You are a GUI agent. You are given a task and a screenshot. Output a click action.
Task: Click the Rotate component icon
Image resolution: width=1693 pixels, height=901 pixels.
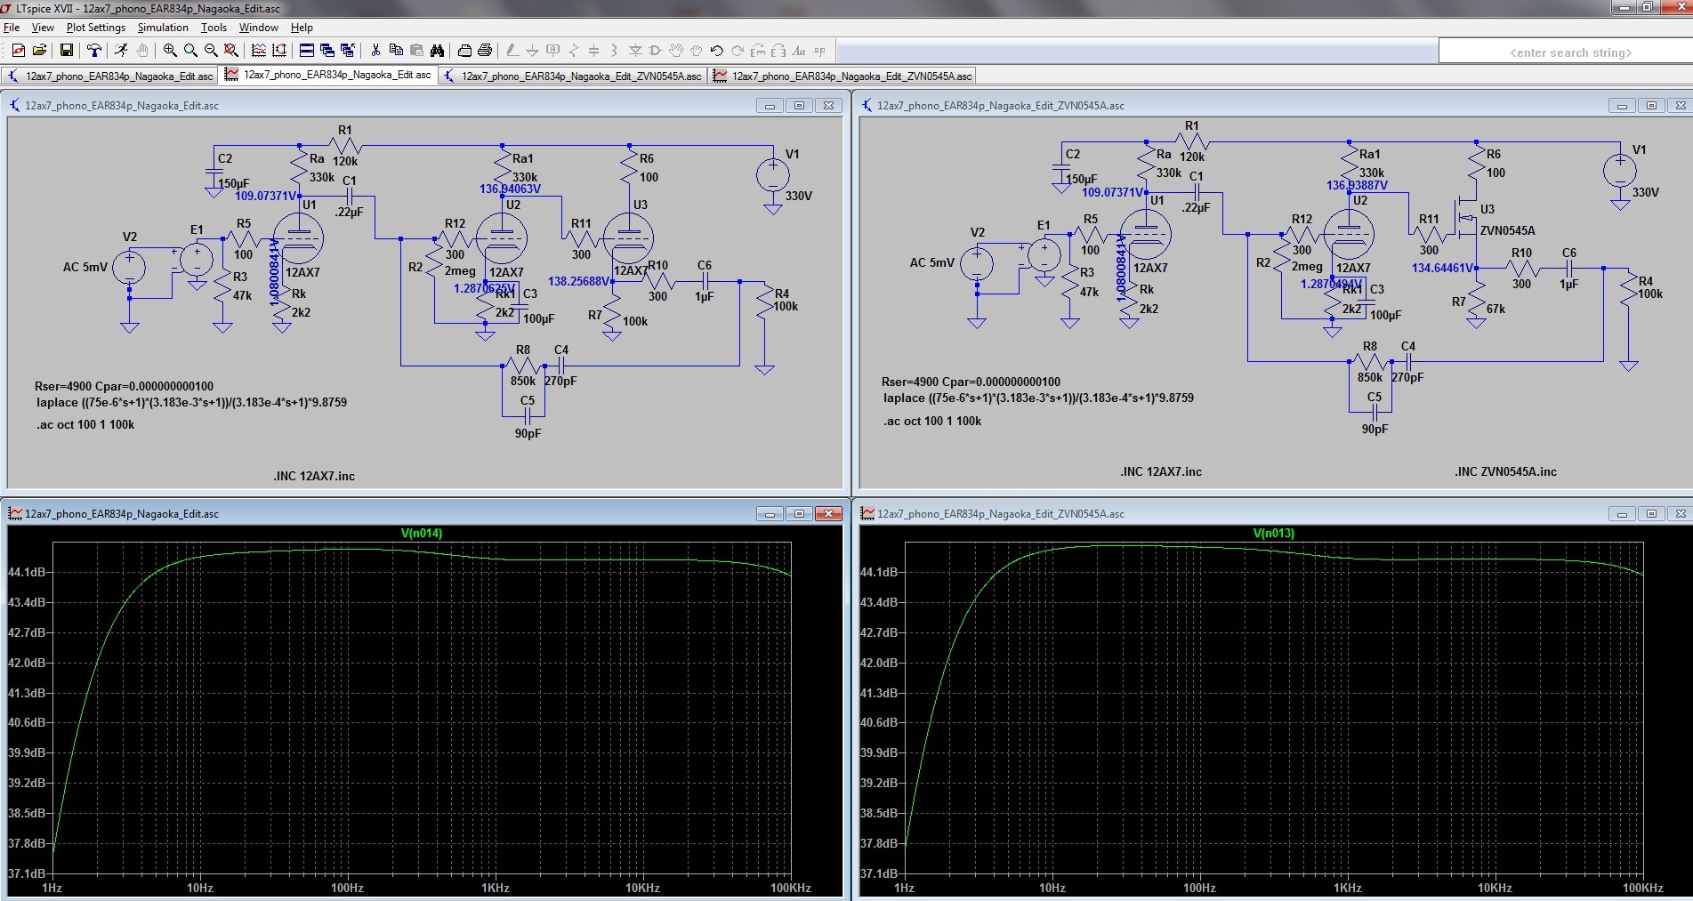click(x=758, y=51)
